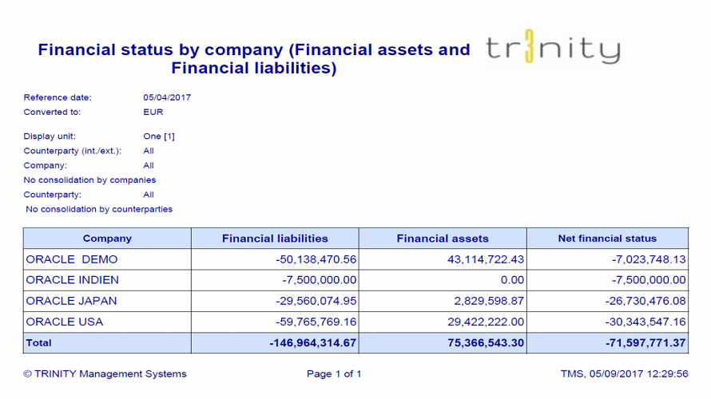Click the ORACLE JAPAN company cell
This screenshot has width=711, height=399.
point(72,301)
